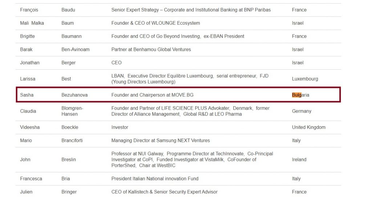Click the BNP Paribas description text
The height and width of the screenshot is (197, 372).
point(191,10)
